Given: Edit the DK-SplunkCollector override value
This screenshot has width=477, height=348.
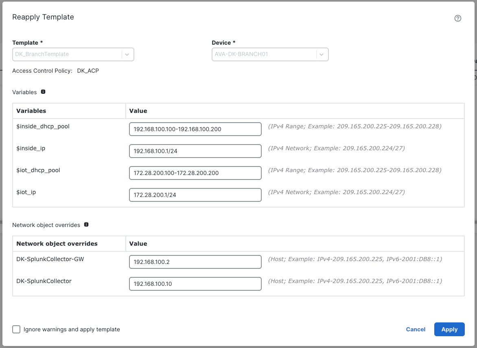Looking at the screenshot, I should tap(195, 283).
